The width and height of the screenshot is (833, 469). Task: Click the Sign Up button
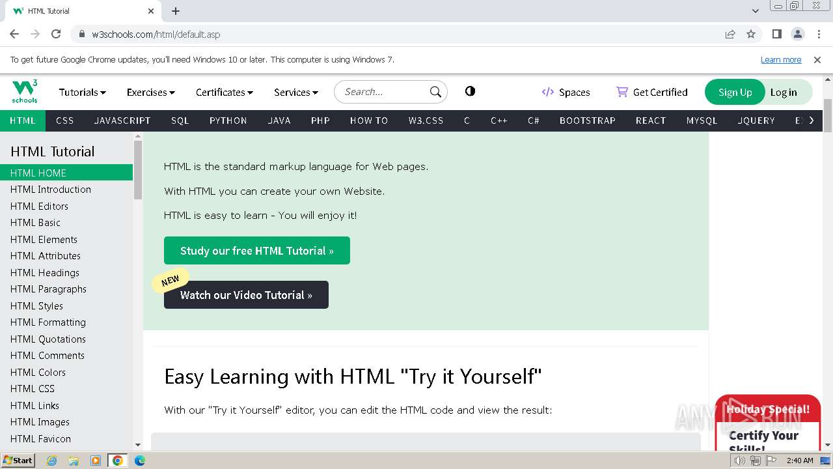735,92
